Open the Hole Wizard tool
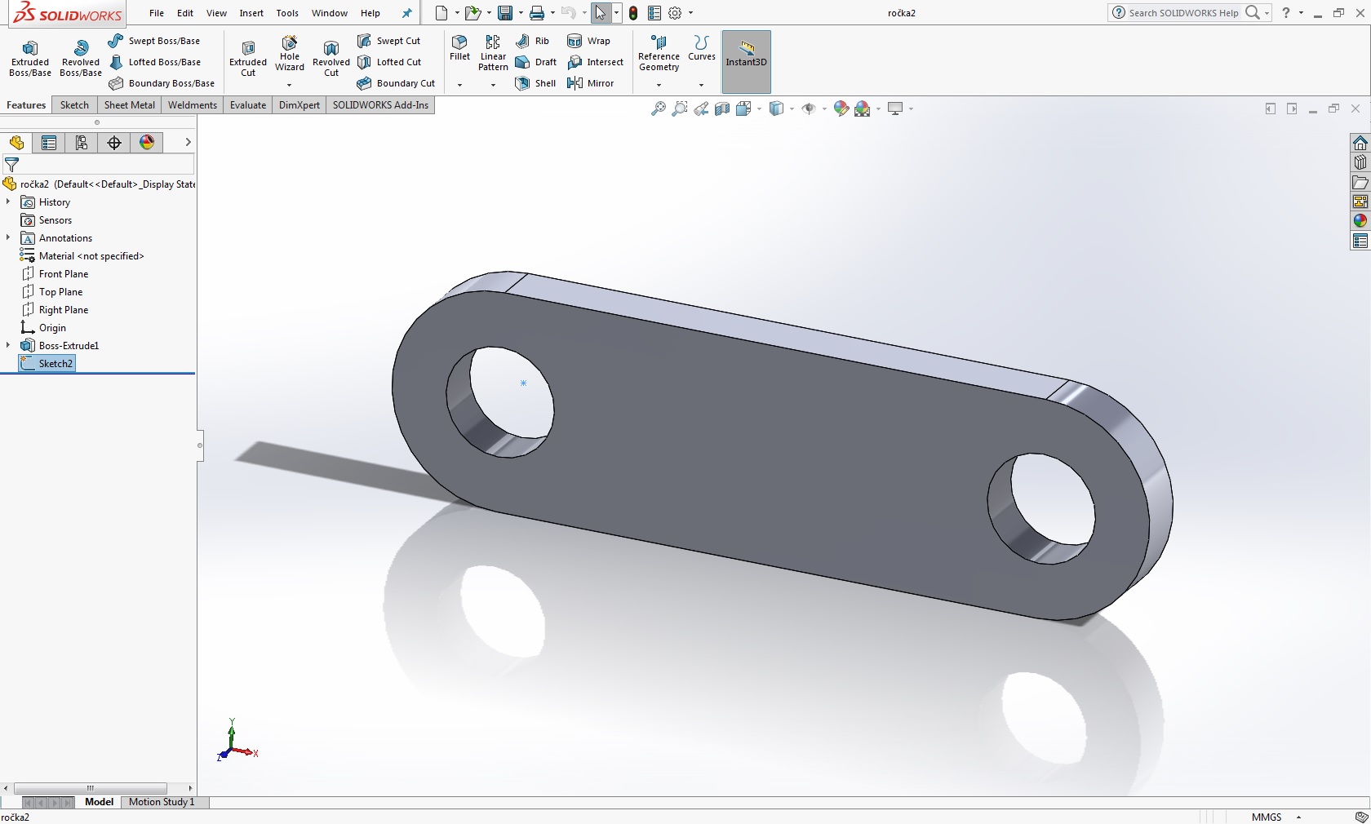Image resolution: width=1371 pixels, height=824 pixels. click(x=290, y=54)
